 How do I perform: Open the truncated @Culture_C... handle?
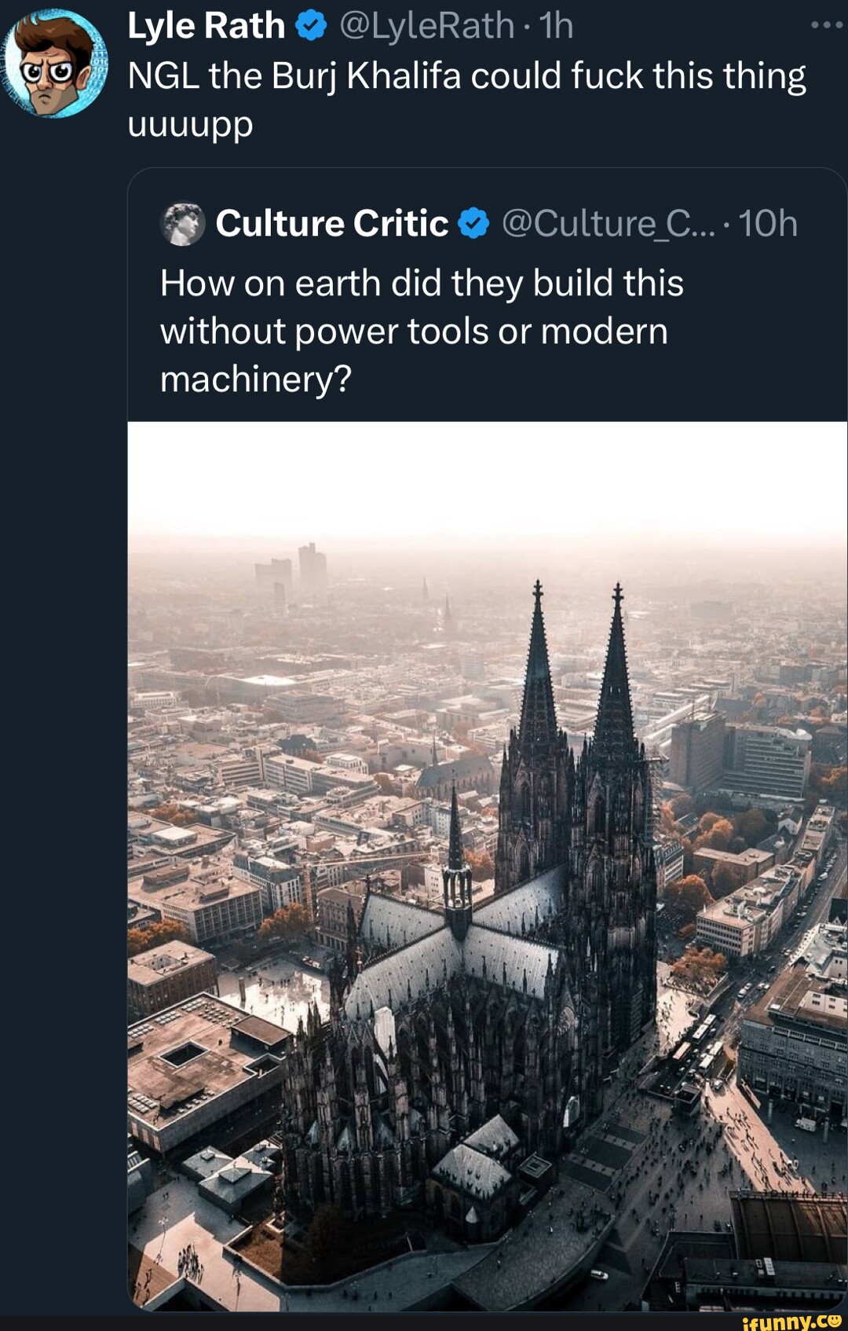coord(608,224)
